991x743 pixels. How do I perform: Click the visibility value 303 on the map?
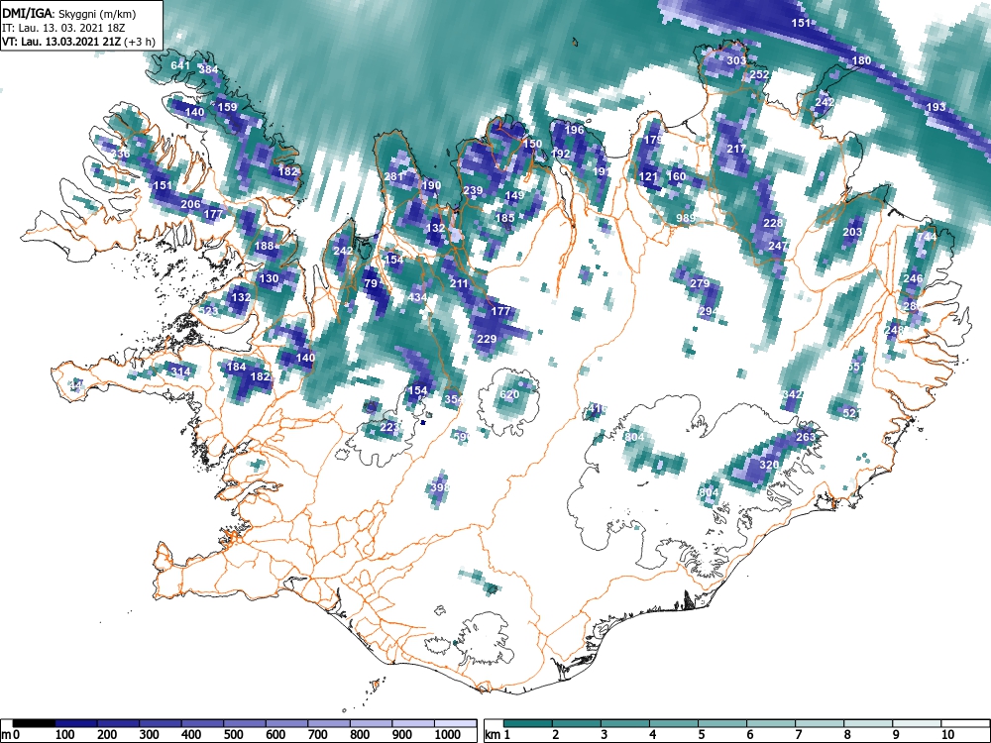[736, 60]
